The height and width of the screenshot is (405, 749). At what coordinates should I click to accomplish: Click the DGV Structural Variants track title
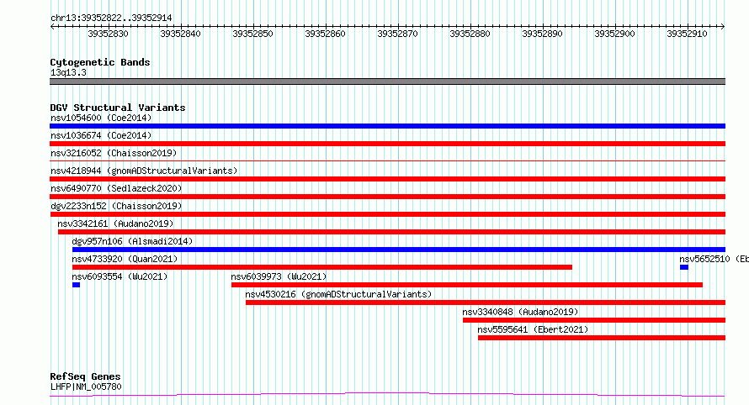(118, 108)
